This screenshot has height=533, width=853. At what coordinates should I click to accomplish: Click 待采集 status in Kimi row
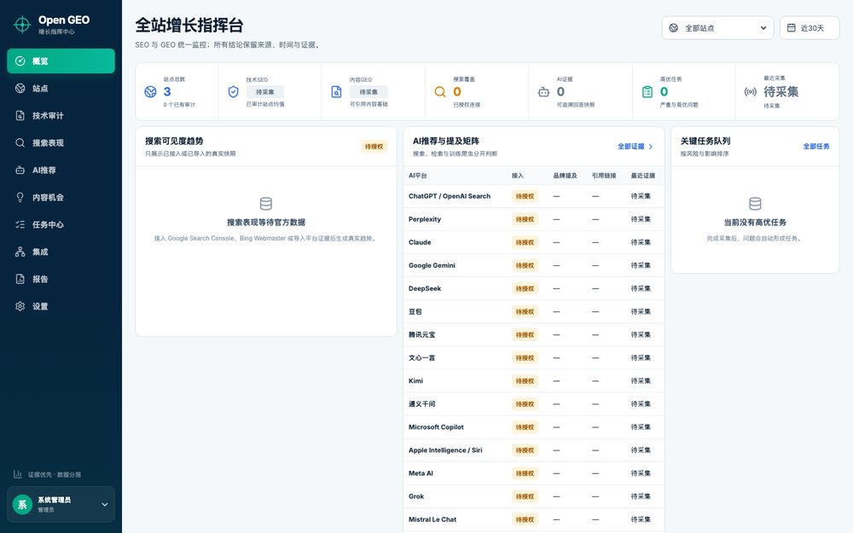(x=641, y=380)
